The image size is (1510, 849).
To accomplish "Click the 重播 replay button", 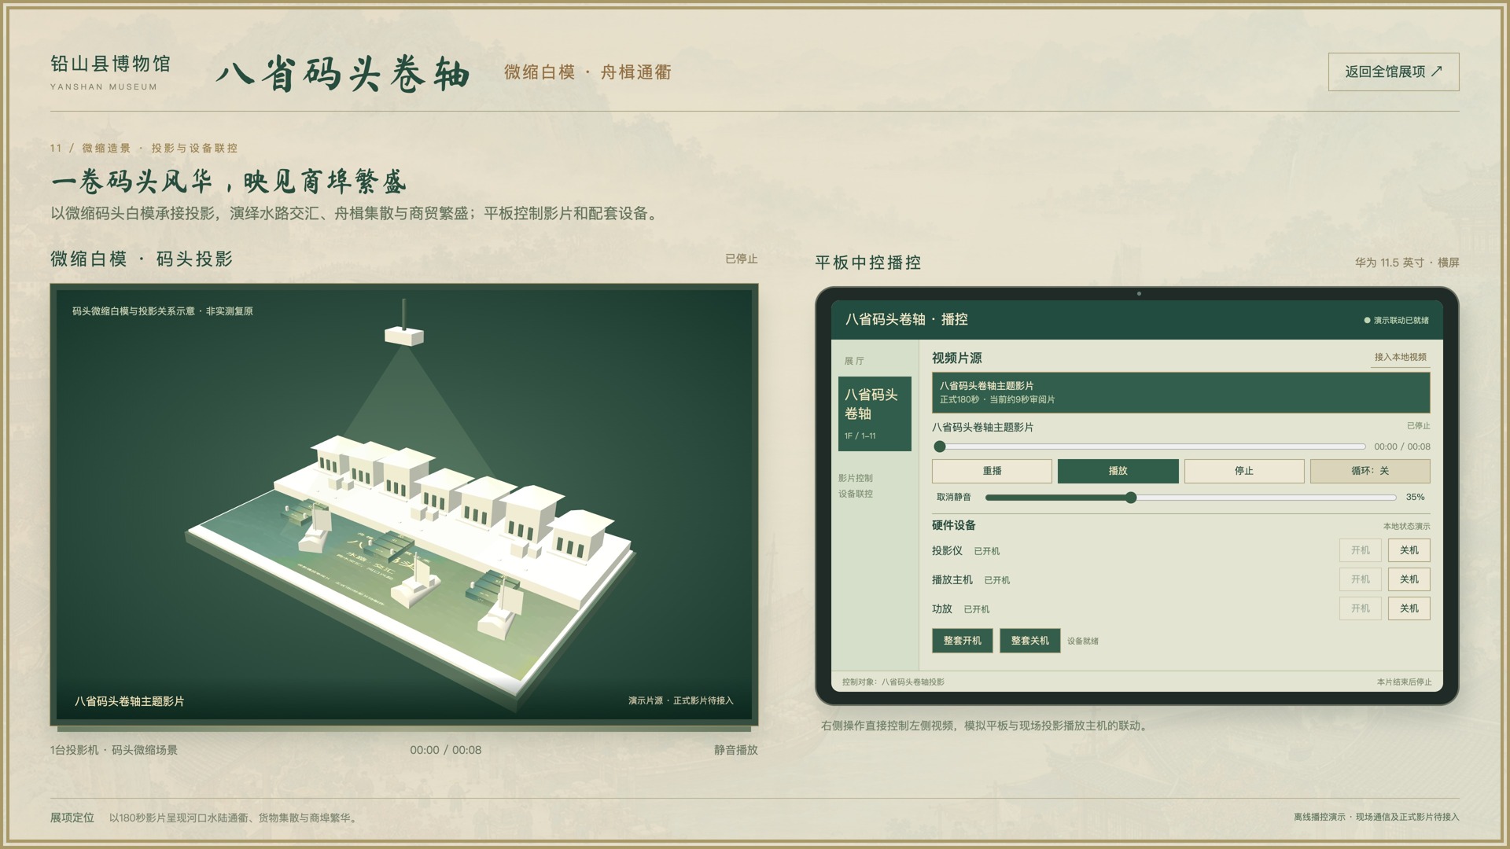I will coord(992,471).
